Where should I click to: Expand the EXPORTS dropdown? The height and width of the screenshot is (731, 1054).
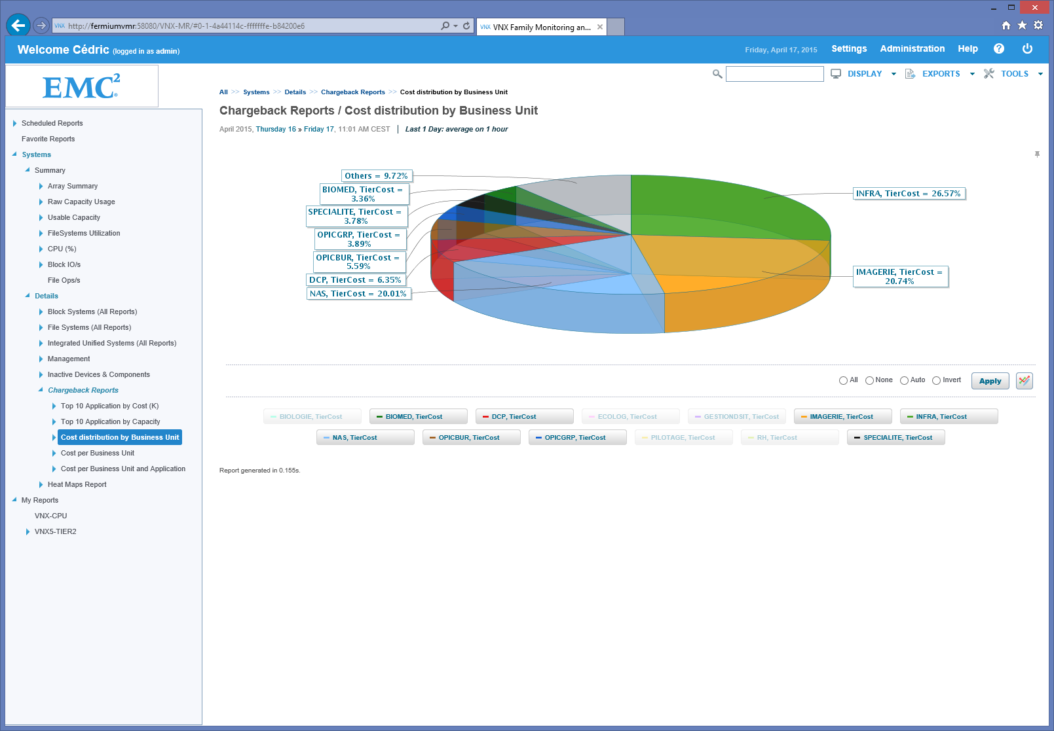point(941,74)
